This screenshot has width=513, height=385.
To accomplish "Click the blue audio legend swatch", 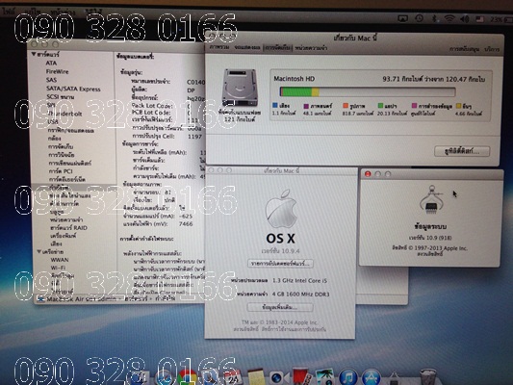I will (275, 105).
